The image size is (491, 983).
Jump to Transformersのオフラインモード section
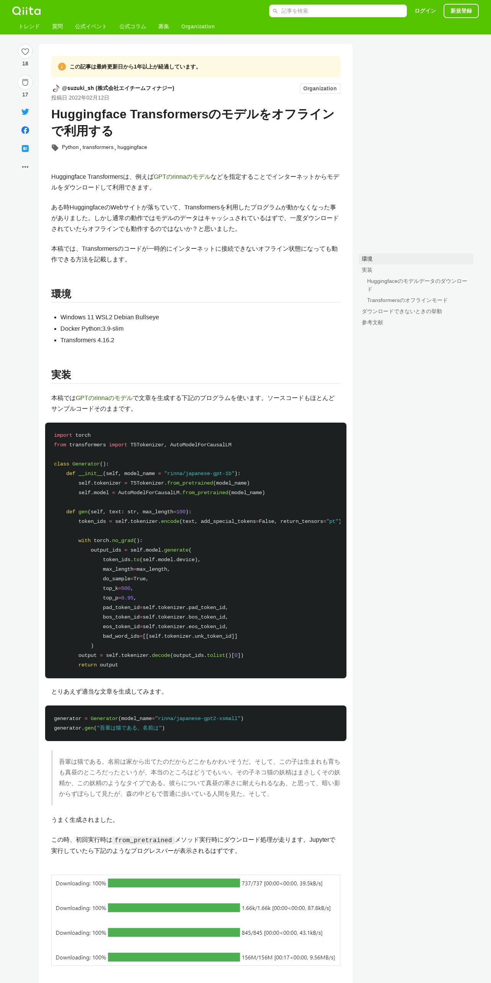[407, 300]
